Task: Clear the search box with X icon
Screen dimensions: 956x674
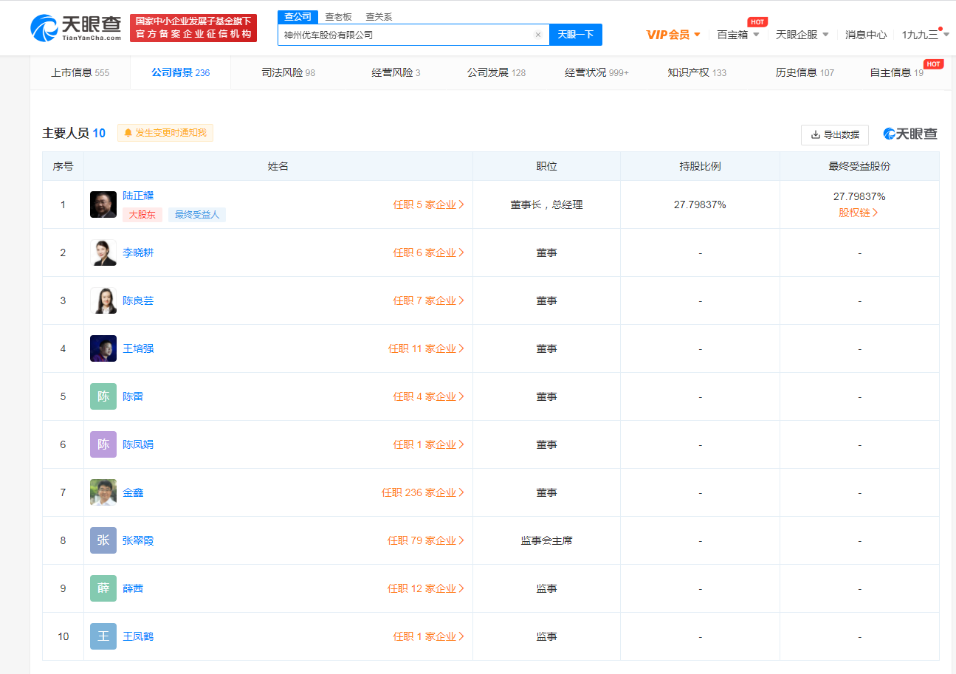Action: tap(538, 35)
